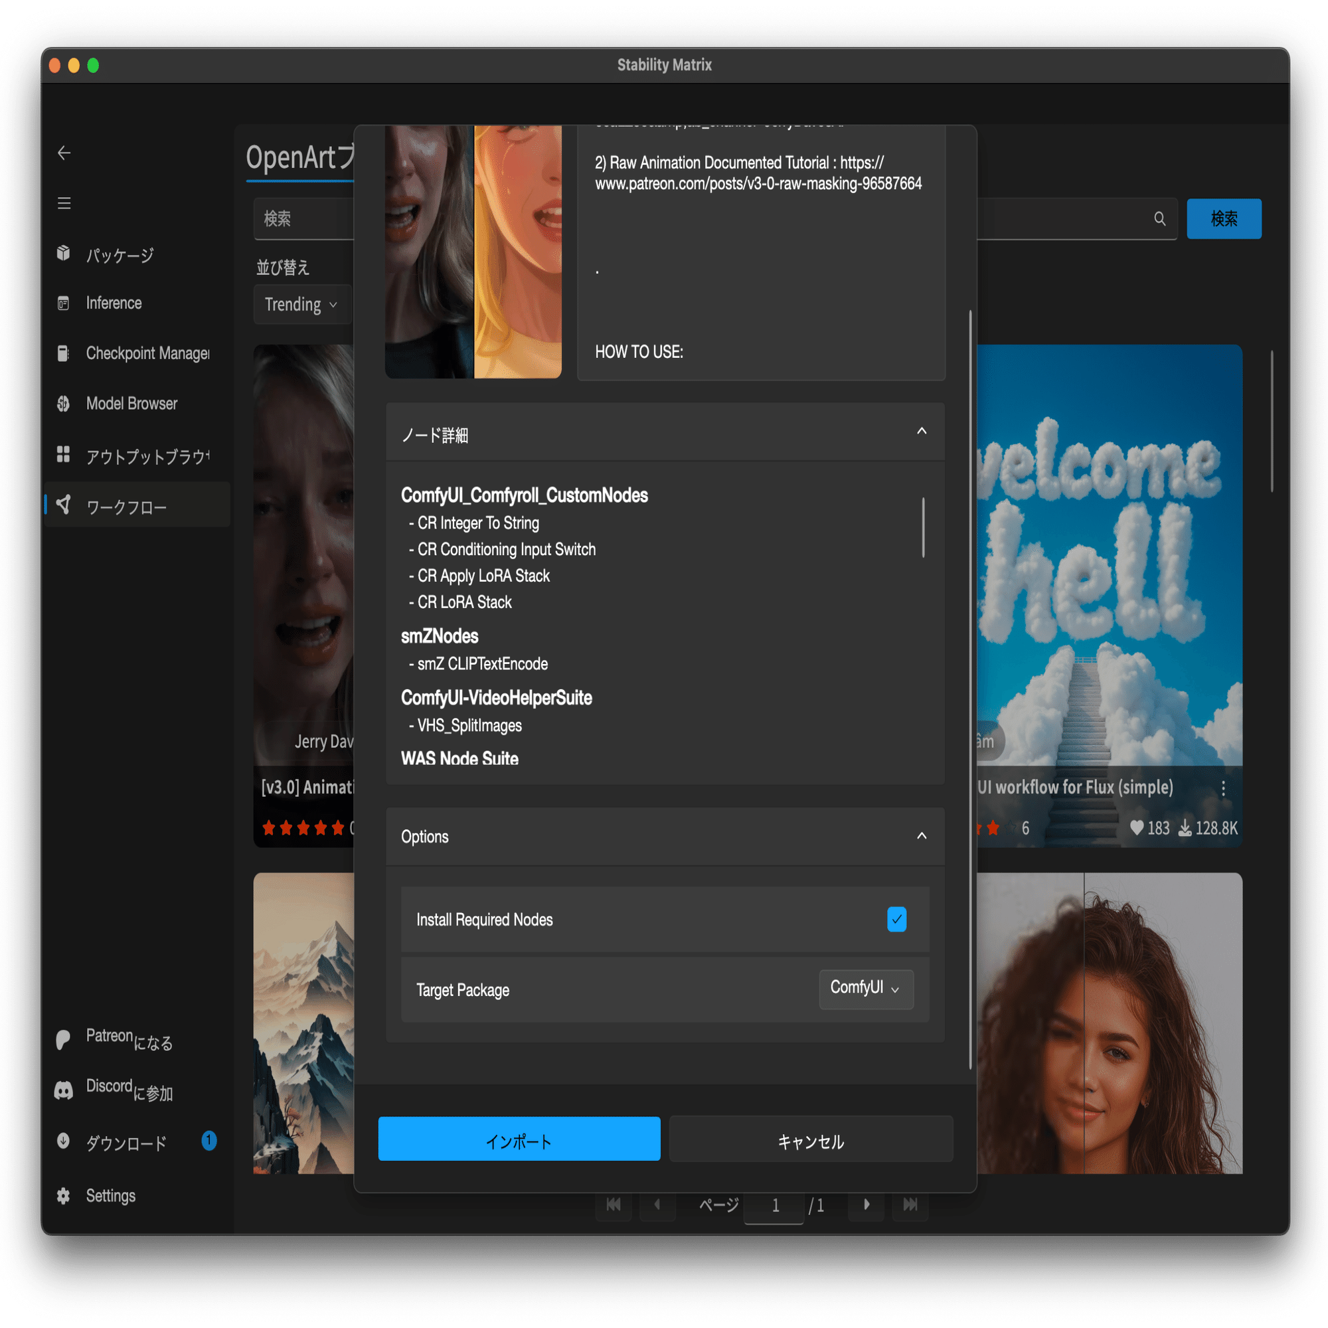Open Checkpoint Manager from sidebar
The height and width of the screenshot is (1328, 1328).
click(x=147, y=353)
